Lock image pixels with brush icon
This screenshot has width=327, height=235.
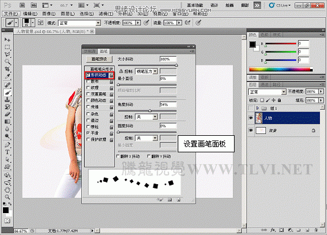pyautogui.click(x=268, y=100)
